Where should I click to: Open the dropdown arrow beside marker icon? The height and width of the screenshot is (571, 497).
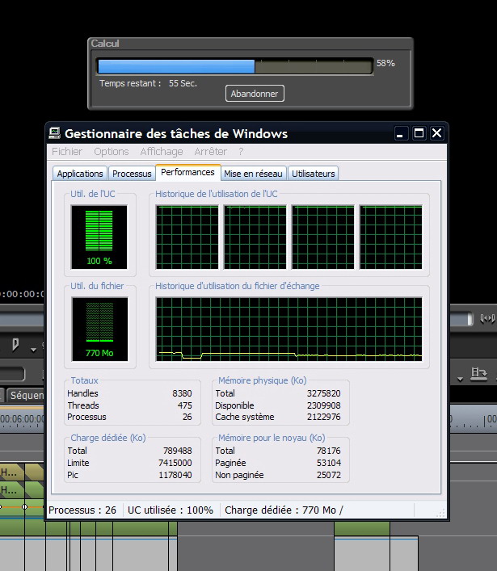click(x=33, y=350)
